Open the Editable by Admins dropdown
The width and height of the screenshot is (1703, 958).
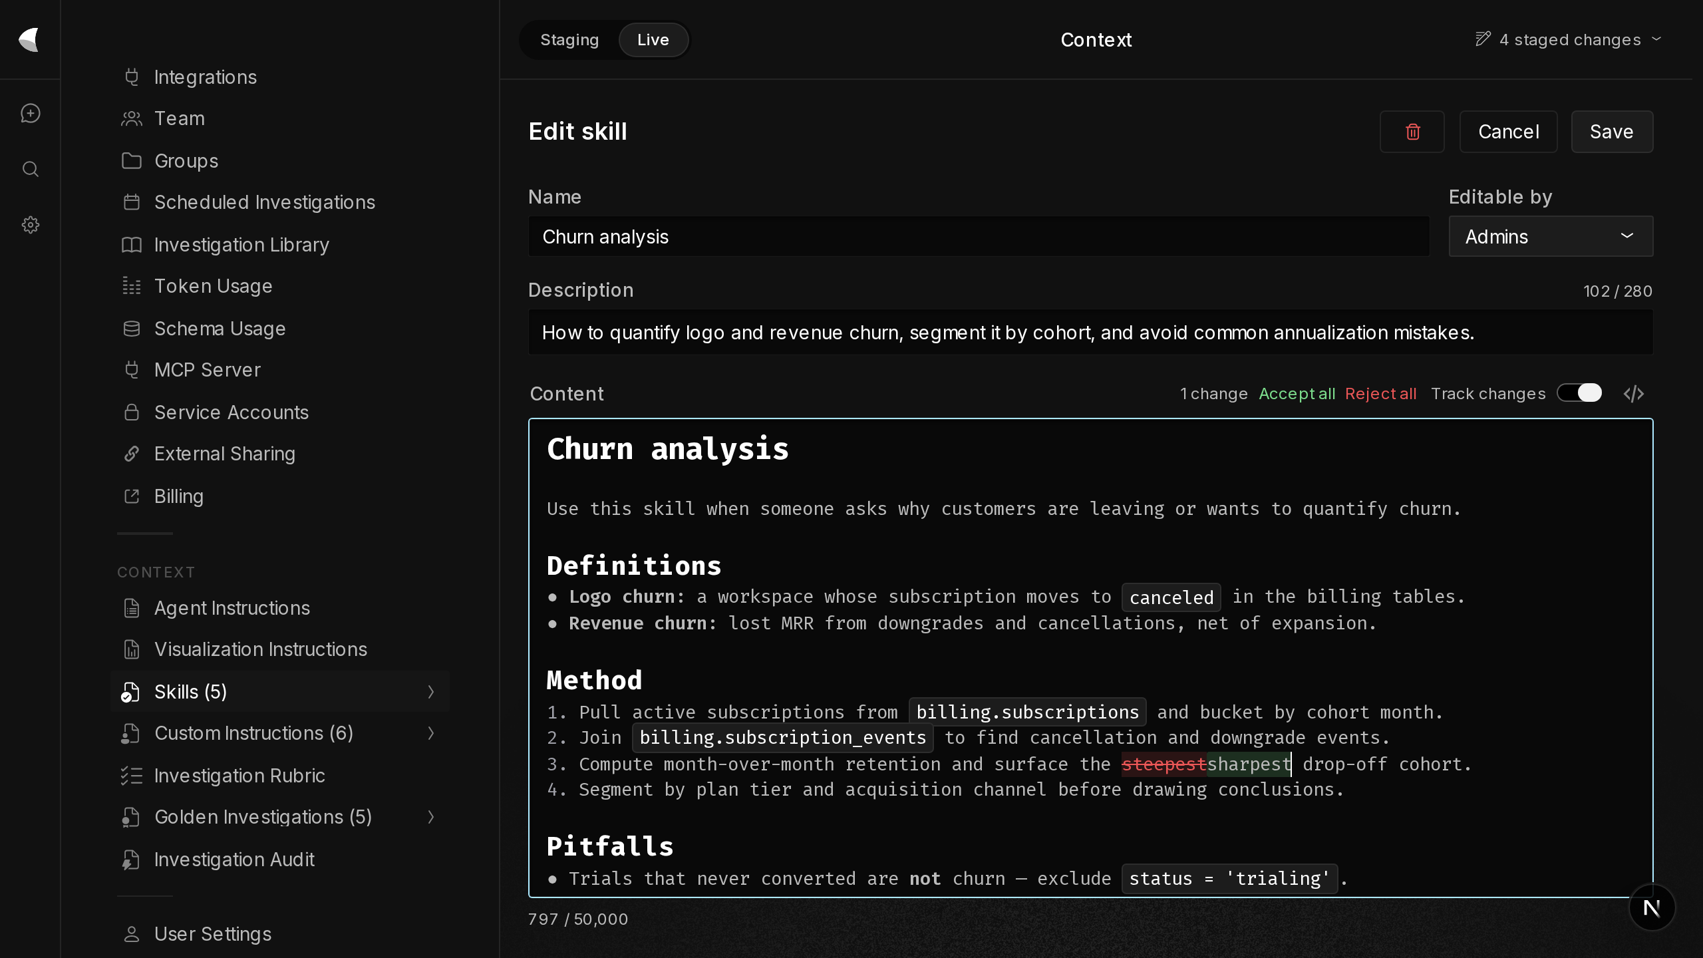click(x=1551, y=236)
